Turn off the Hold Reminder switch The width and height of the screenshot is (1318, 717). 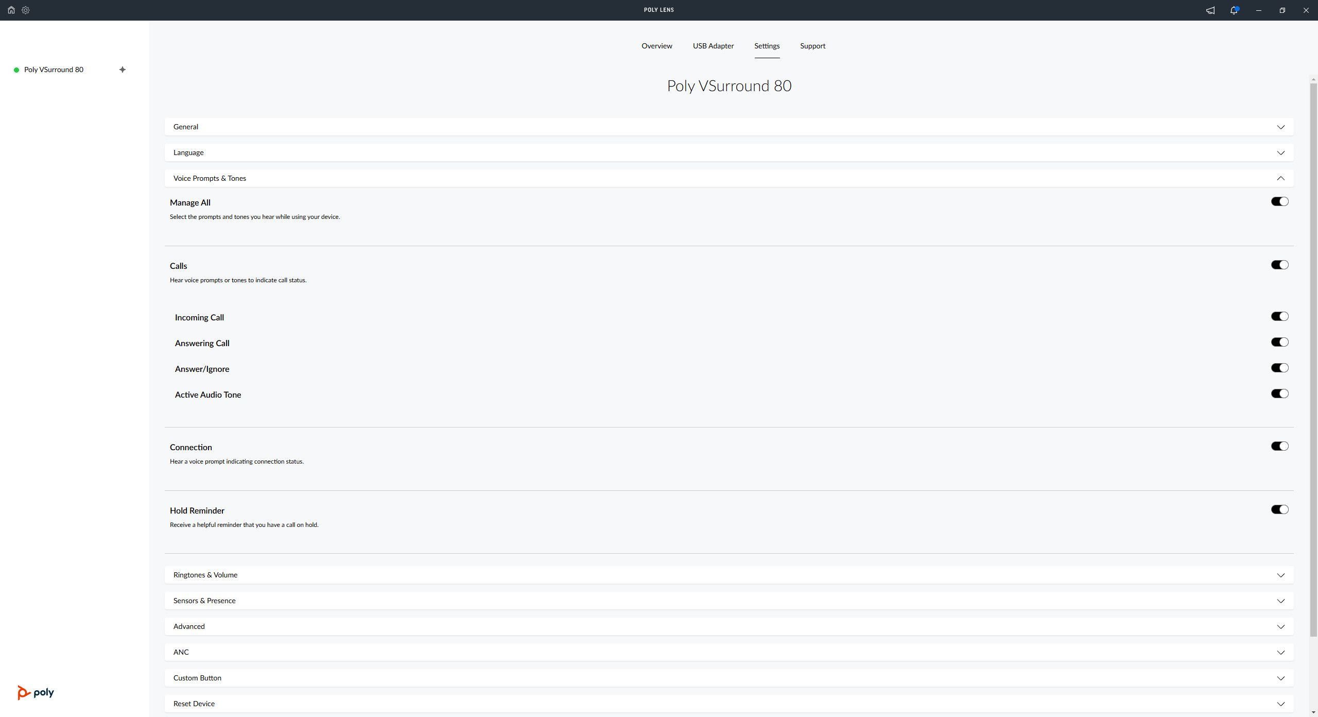[x=1279, y=509]
